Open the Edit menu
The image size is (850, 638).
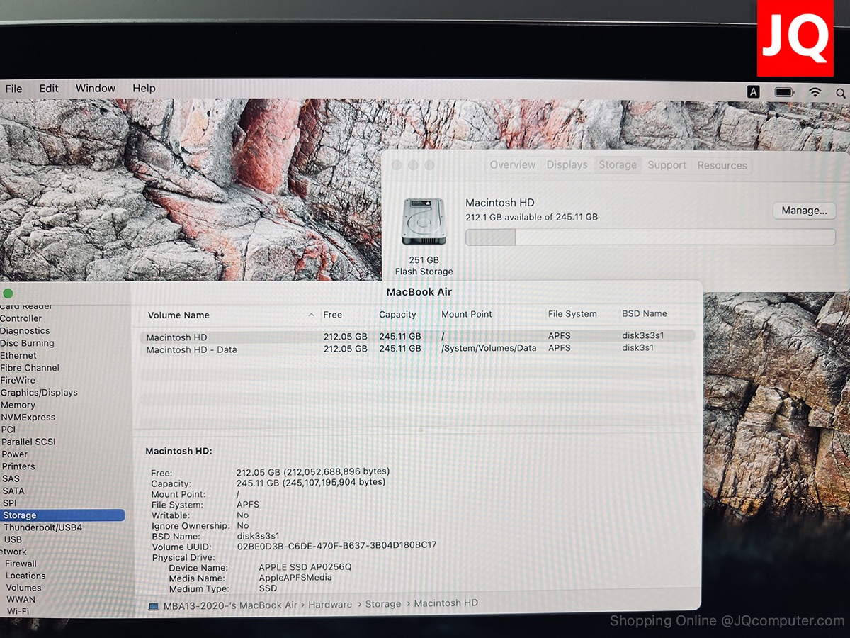click(49, 89)
